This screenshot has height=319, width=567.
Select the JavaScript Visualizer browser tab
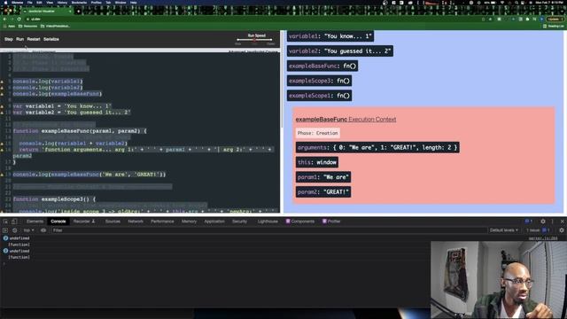tap(46, 12)
